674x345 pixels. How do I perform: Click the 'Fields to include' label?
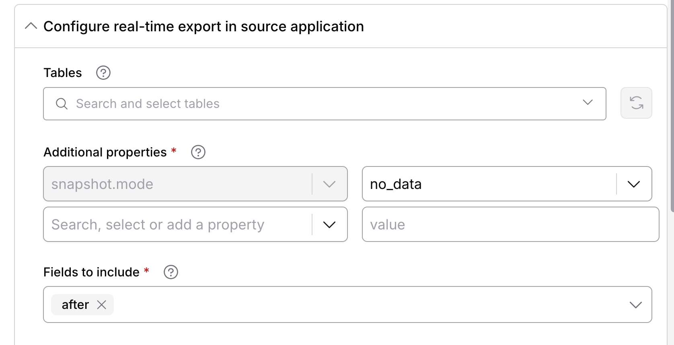click(91, 272)
